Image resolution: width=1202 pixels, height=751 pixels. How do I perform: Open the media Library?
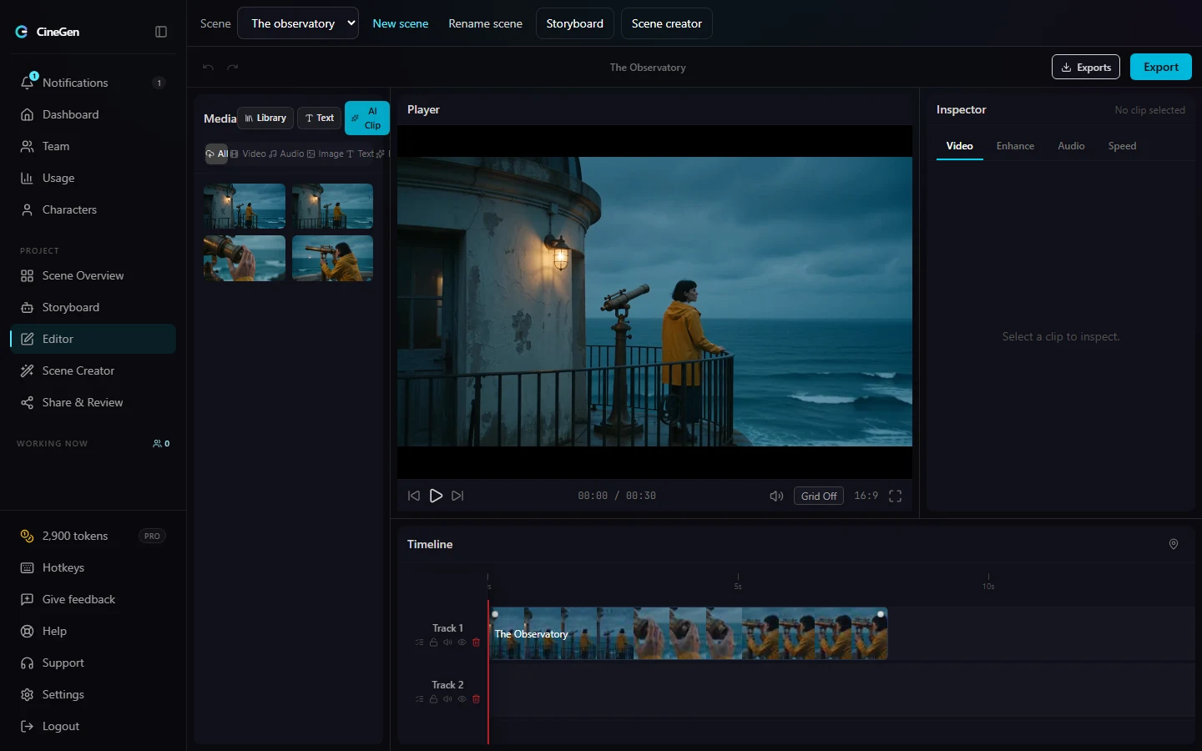tap(265, 118)
